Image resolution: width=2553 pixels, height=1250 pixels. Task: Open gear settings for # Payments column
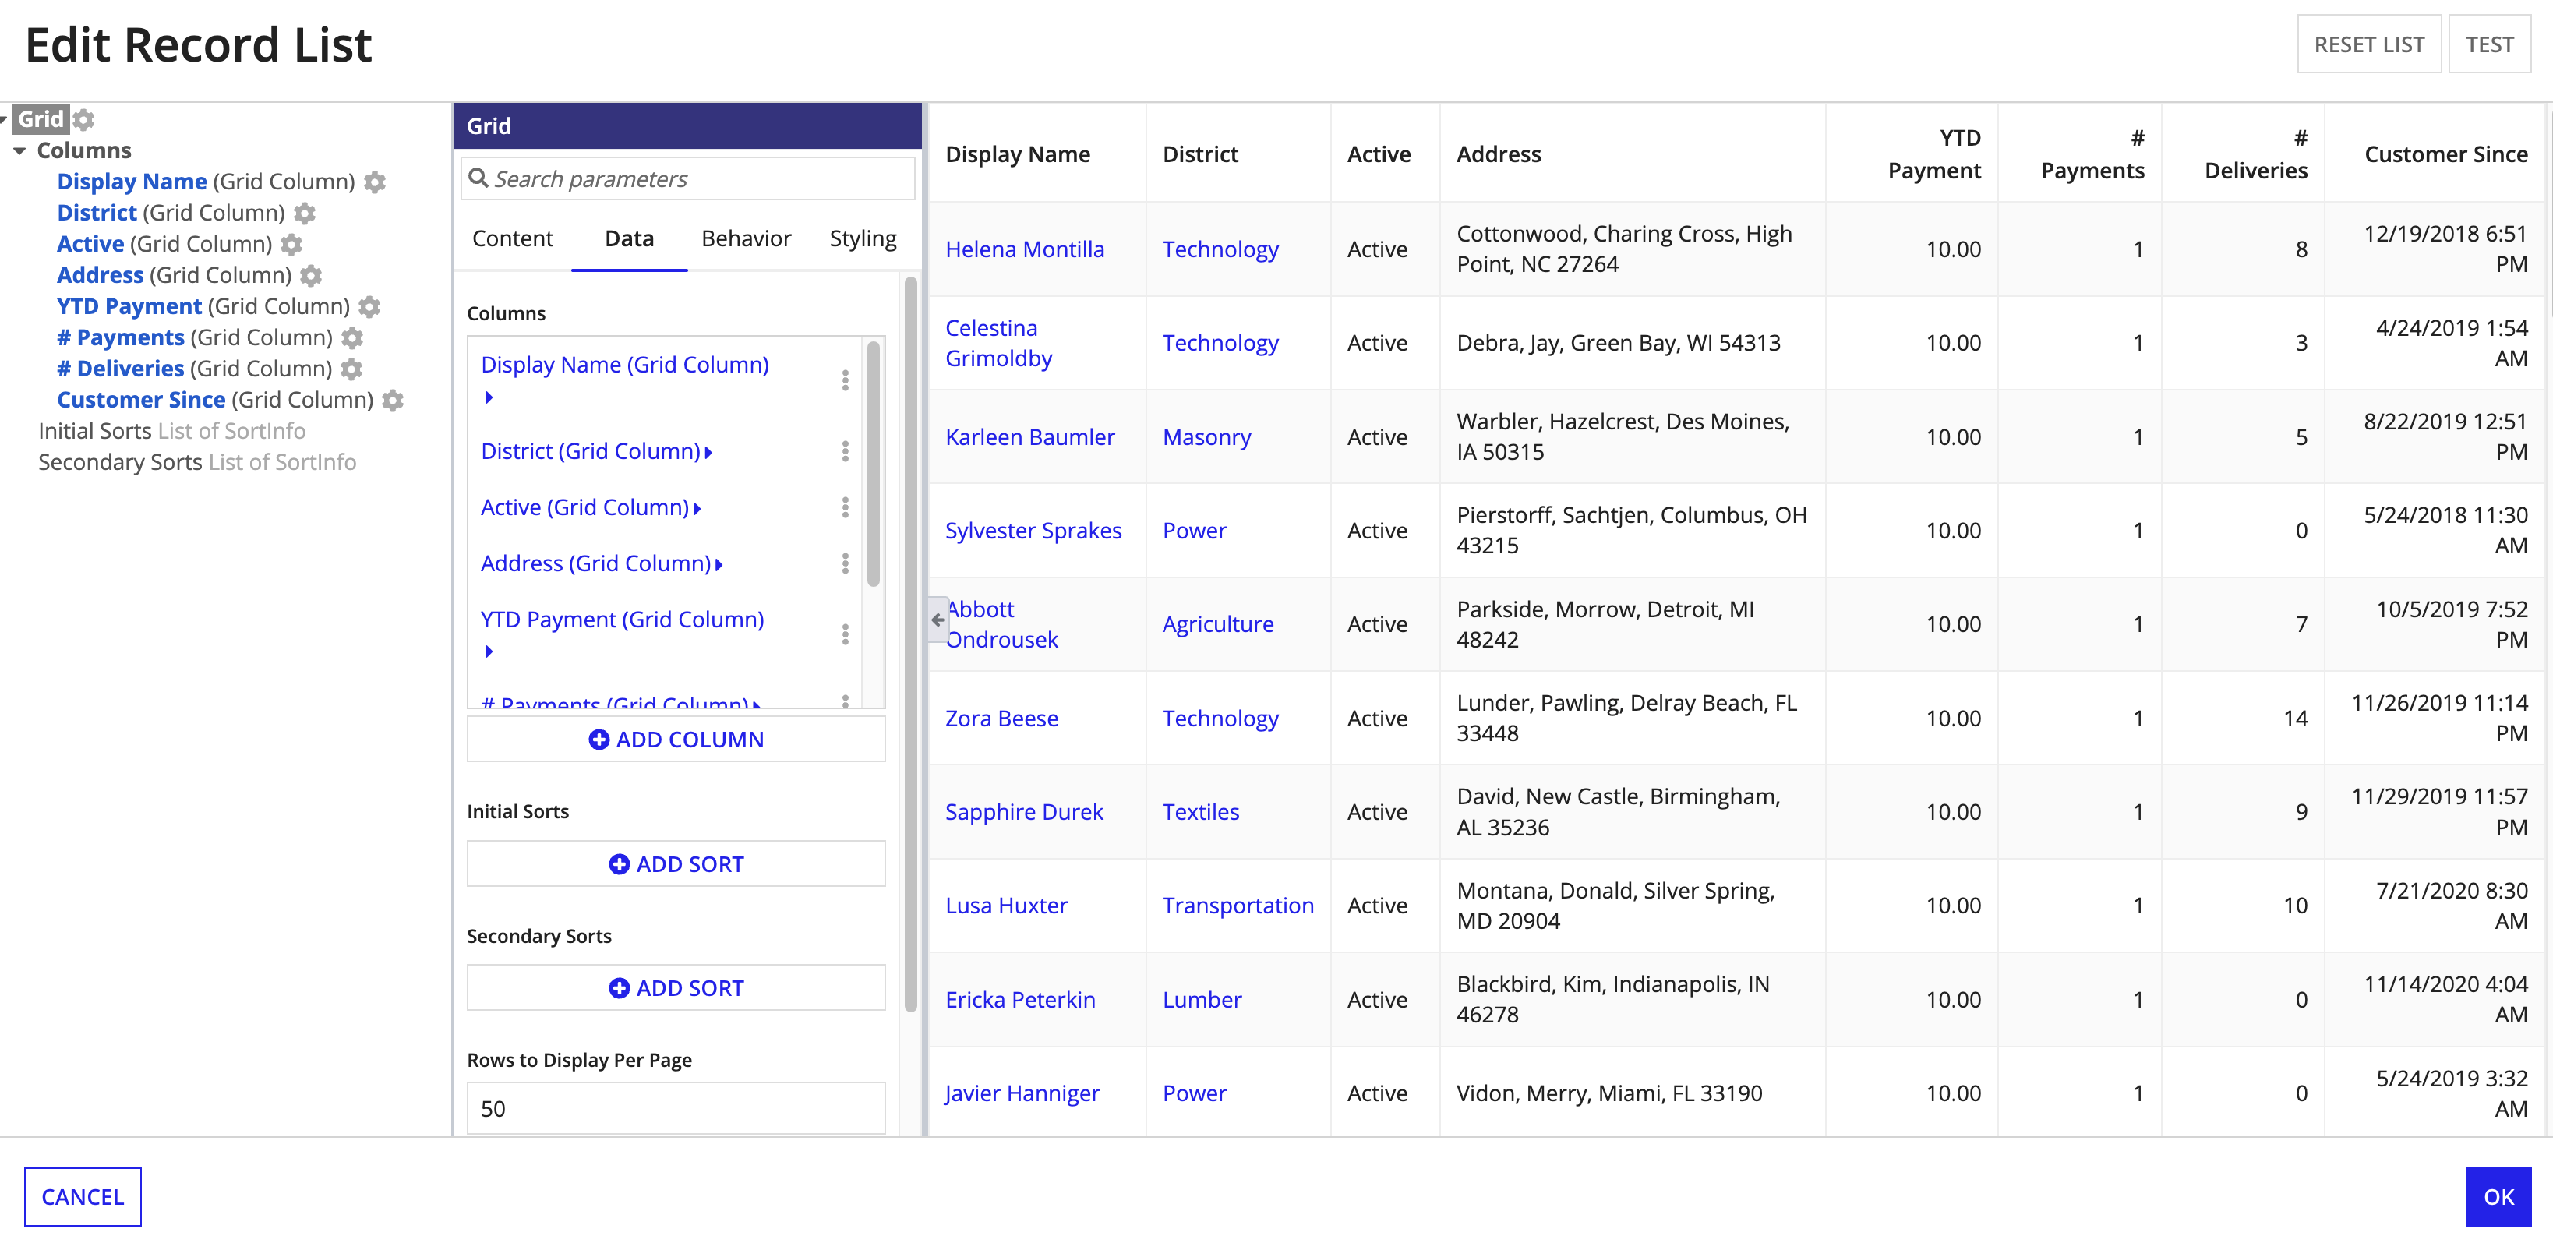point(351,338)
